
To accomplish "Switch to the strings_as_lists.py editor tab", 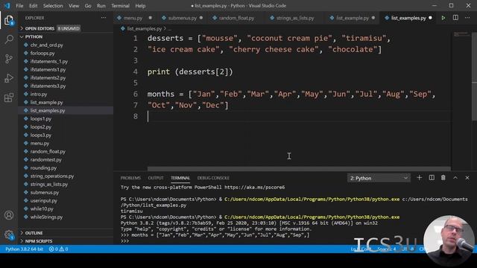I will click(295, 18).
